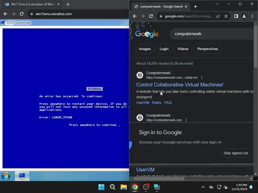This screenshot has width=258, height=193.
Task: Click the right arrow of the horizontal scrollbar
Action: tap(251, 179)
